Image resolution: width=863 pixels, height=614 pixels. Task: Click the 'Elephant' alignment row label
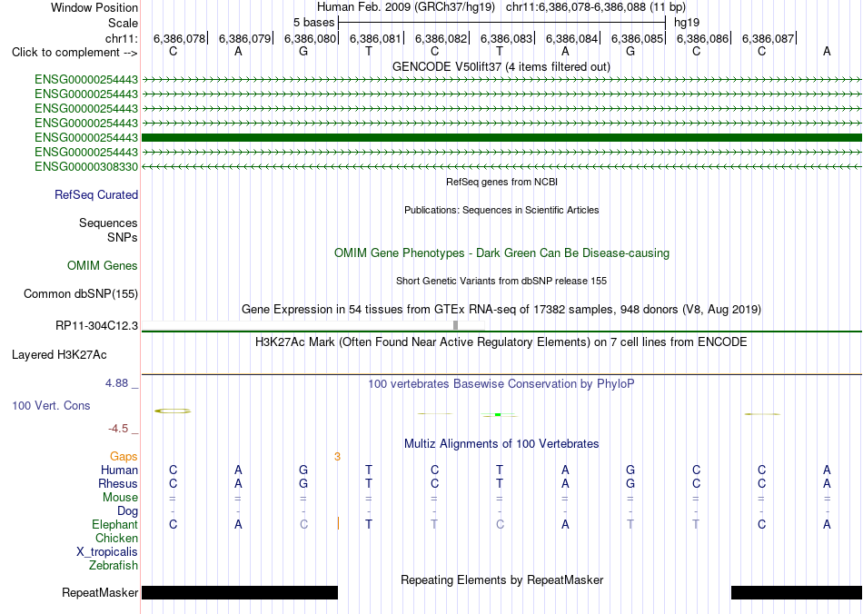coord(115,524)
